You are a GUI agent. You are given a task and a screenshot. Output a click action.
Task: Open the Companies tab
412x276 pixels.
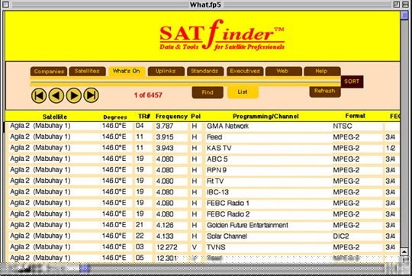49,72
